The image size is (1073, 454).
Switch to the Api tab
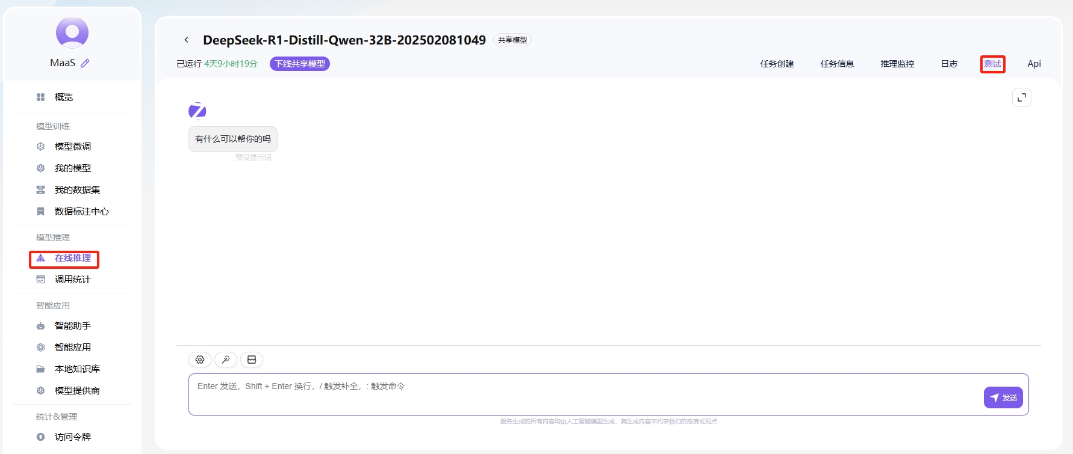click(1034, 64)
